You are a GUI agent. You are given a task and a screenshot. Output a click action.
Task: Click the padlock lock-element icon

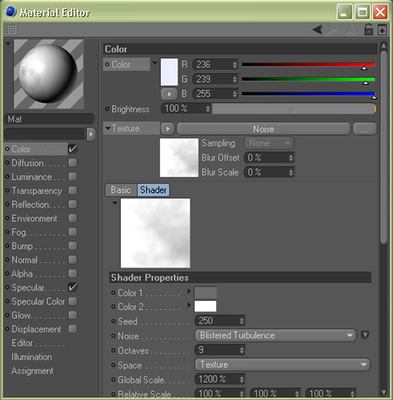(369, 29)
